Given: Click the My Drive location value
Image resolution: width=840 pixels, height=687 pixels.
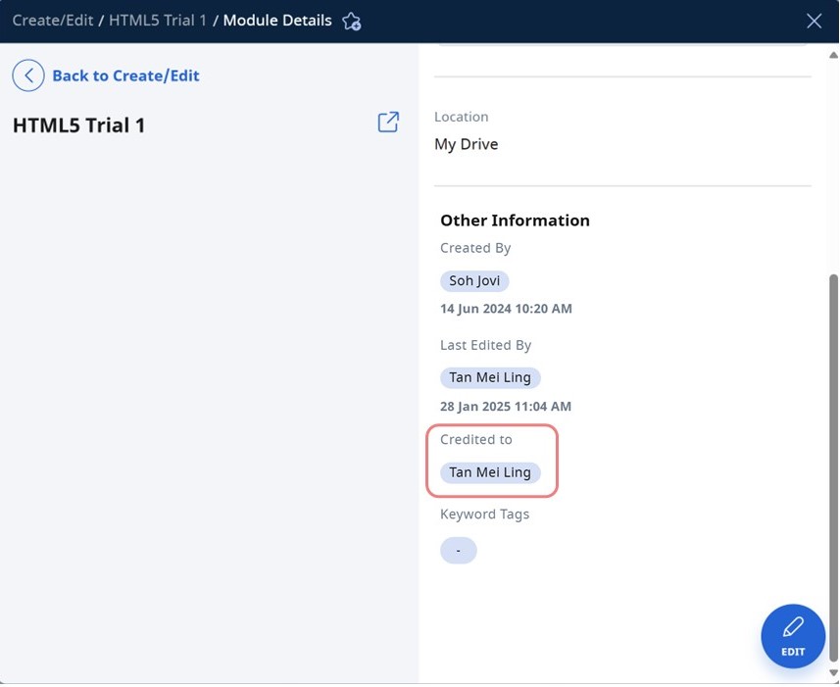Looking at the screenshot, I should tap(467, 144).
